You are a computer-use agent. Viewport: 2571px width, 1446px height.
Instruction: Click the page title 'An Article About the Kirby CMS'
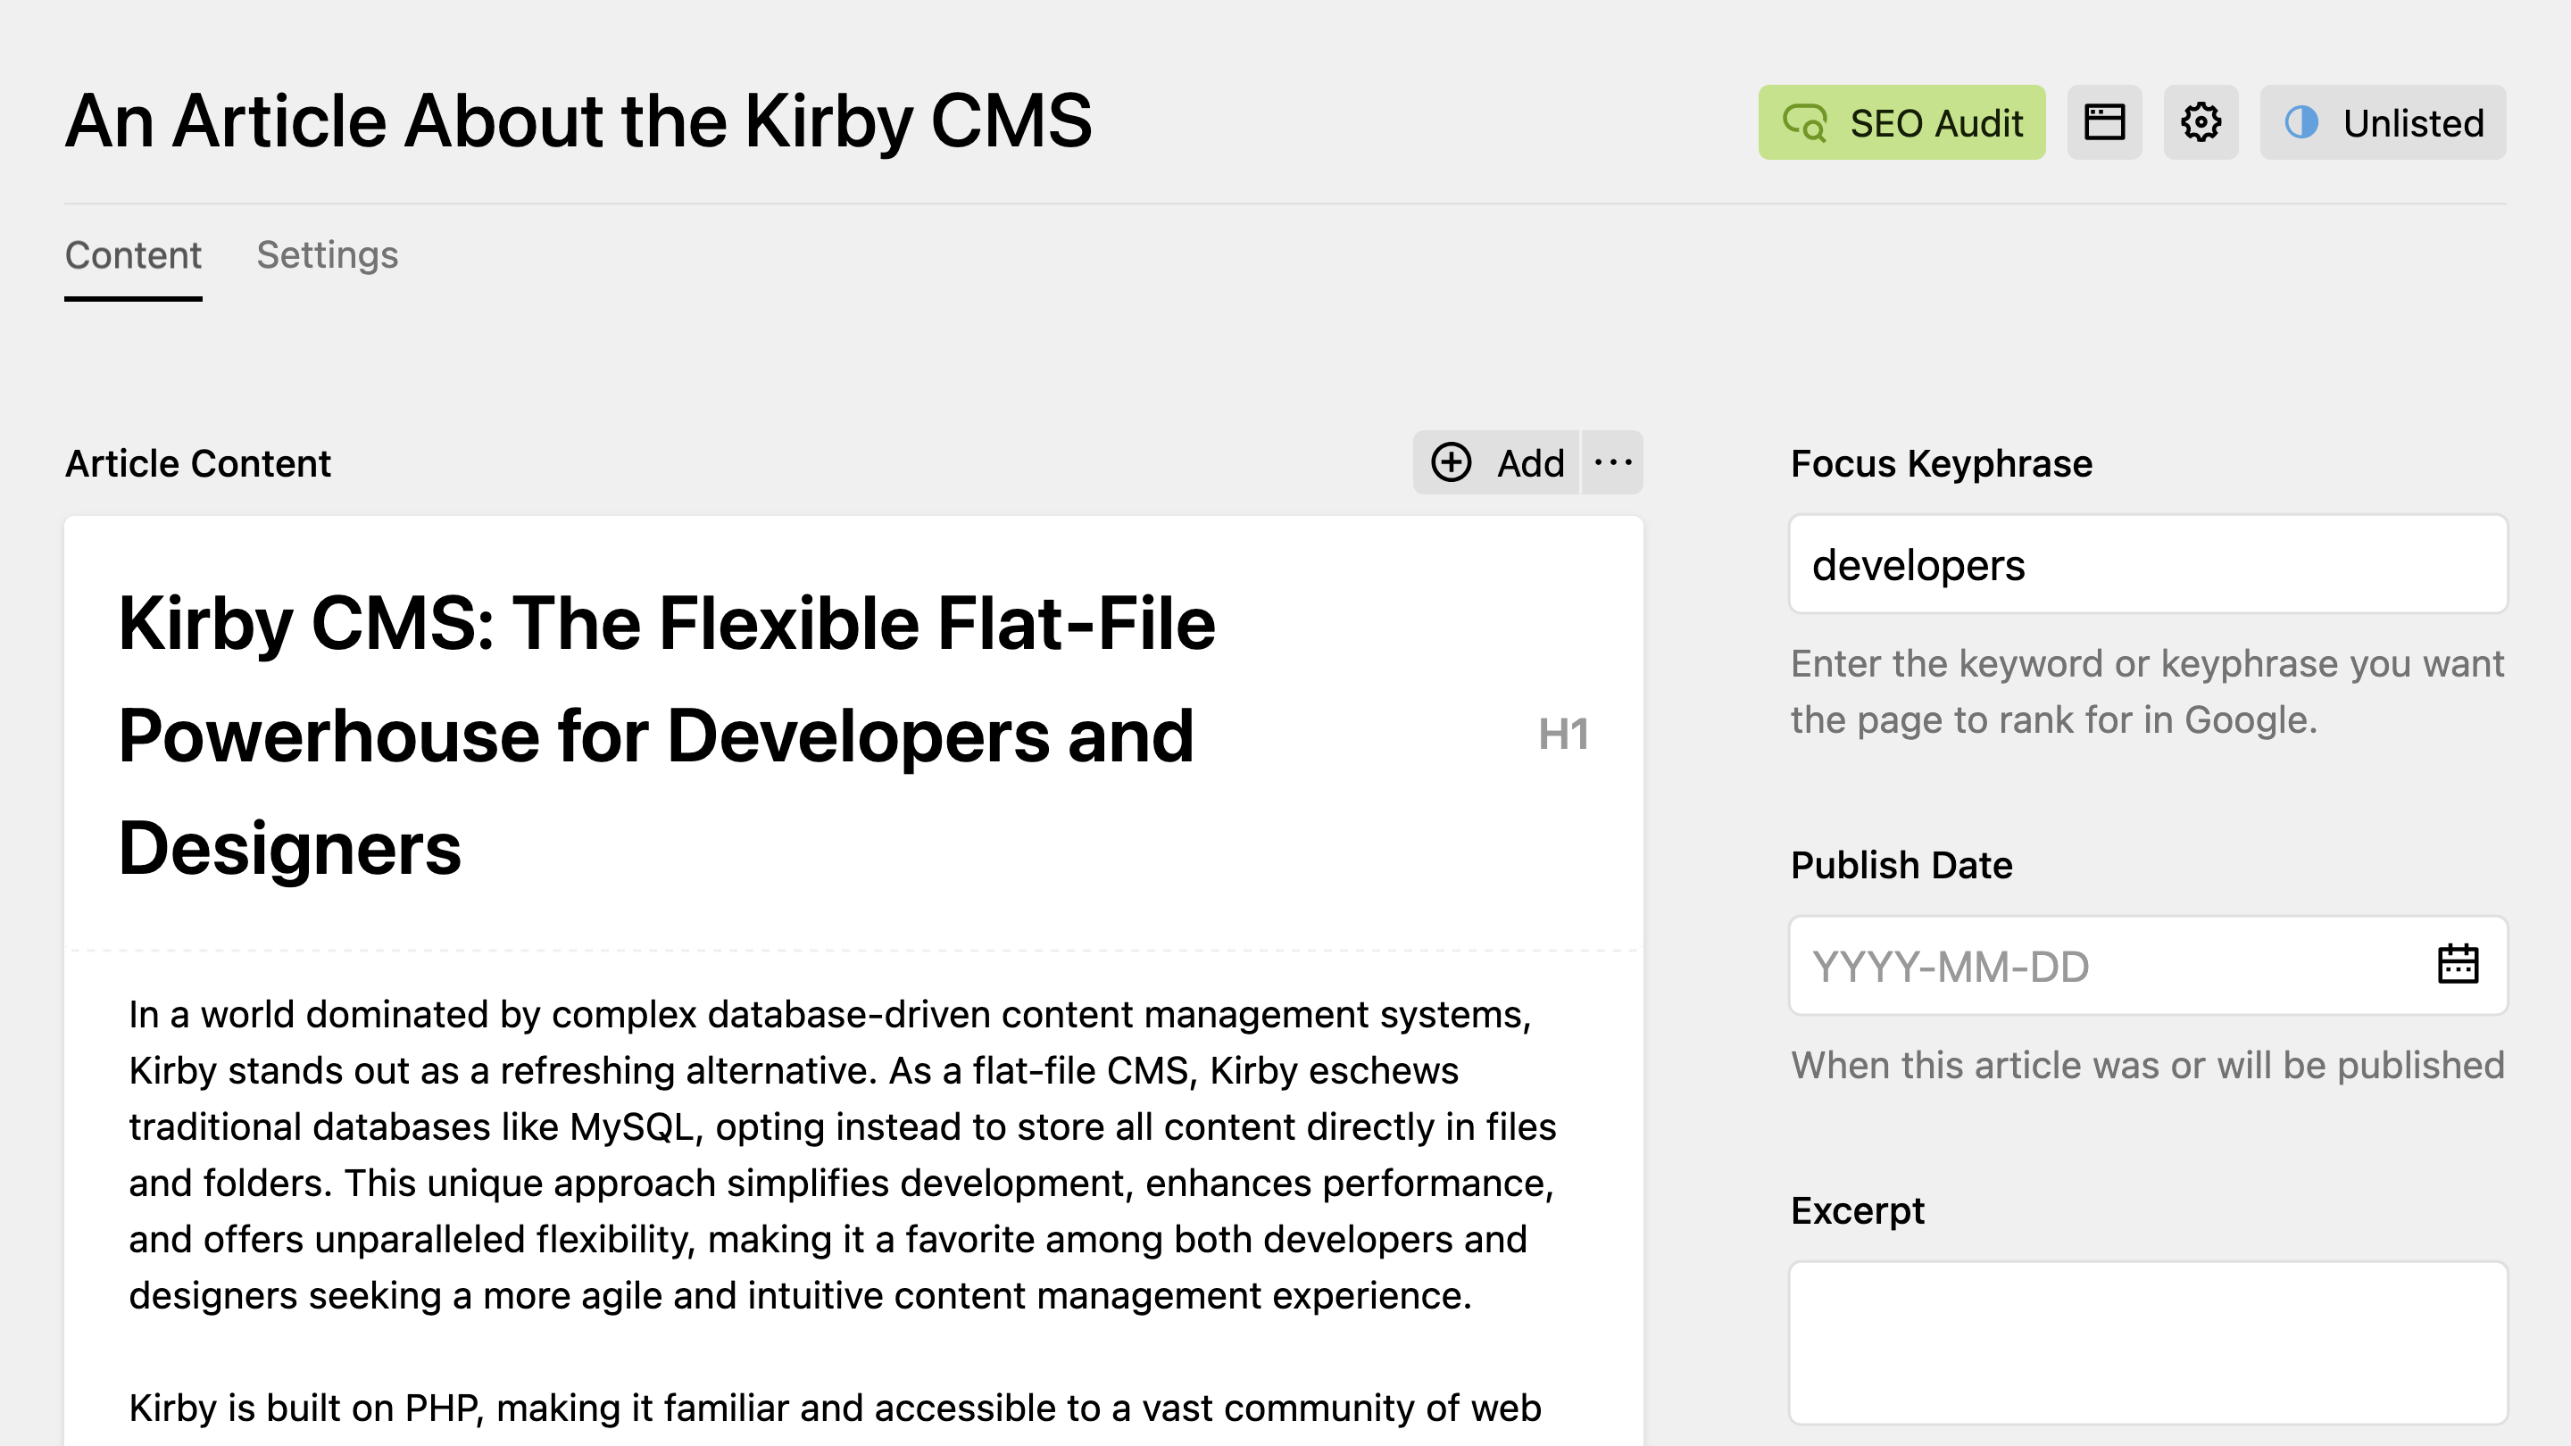[578, 121]
